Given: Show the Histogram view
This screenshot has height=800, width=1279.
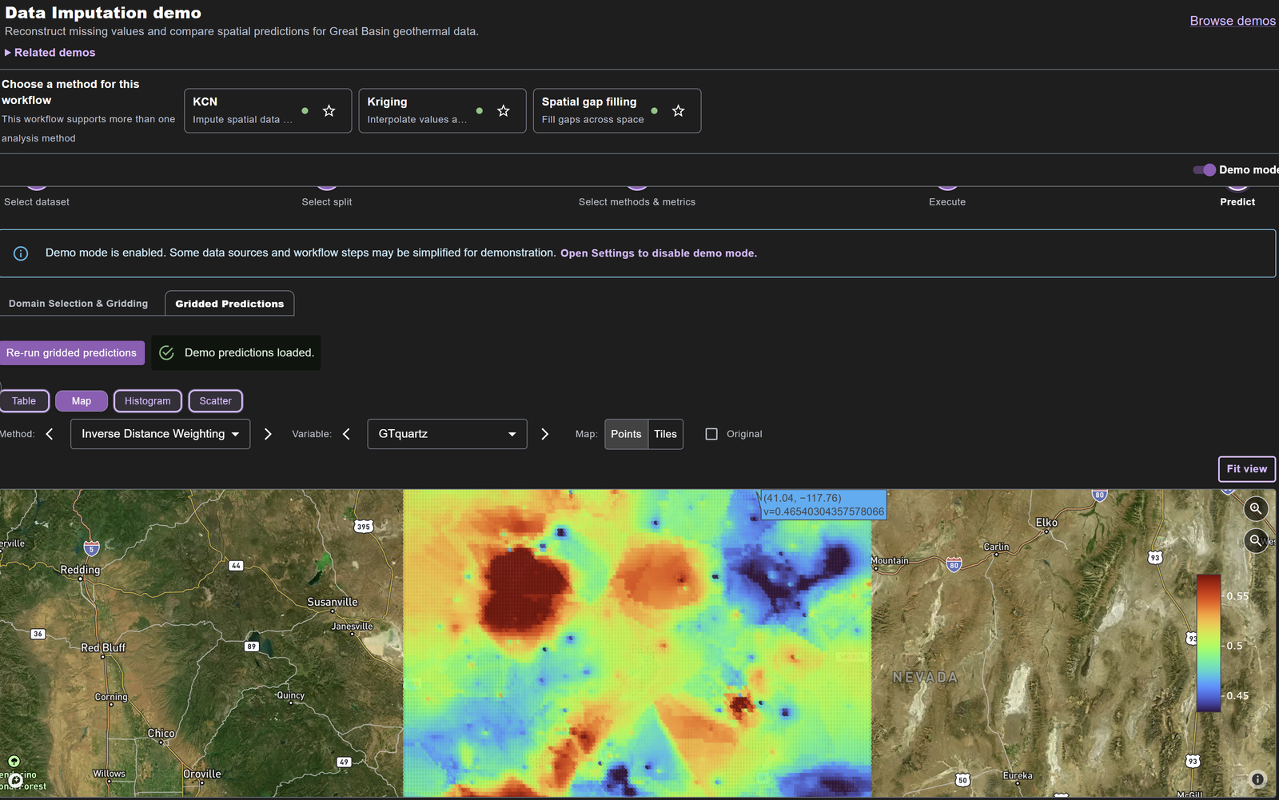Looking at the screenshot, I should coord(148,401).
